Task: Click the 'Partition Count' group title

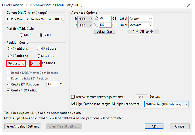Action: click(17, 42)
